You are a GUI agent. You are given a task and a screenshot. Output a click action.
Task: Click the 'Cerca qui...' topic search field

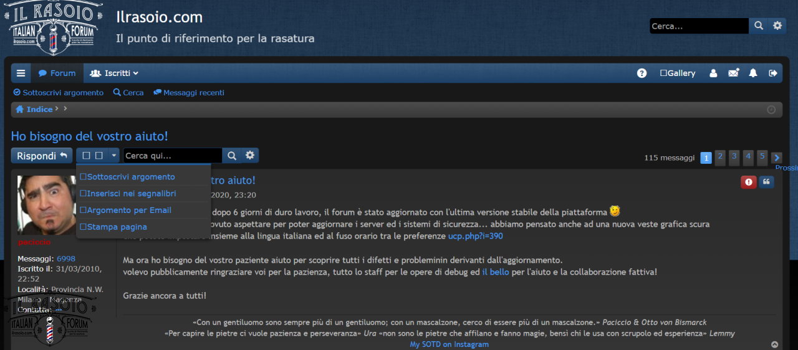pos(172,156)
